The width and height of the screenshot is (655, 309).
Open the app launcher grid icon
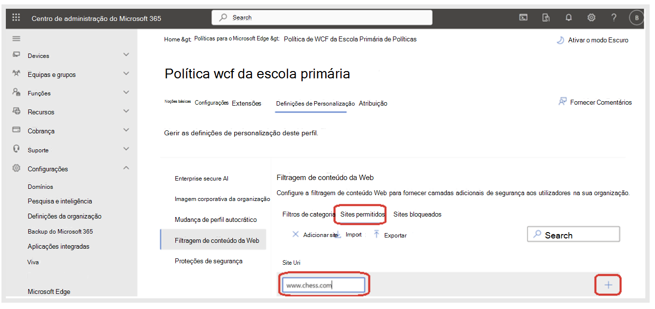point(16,17)
